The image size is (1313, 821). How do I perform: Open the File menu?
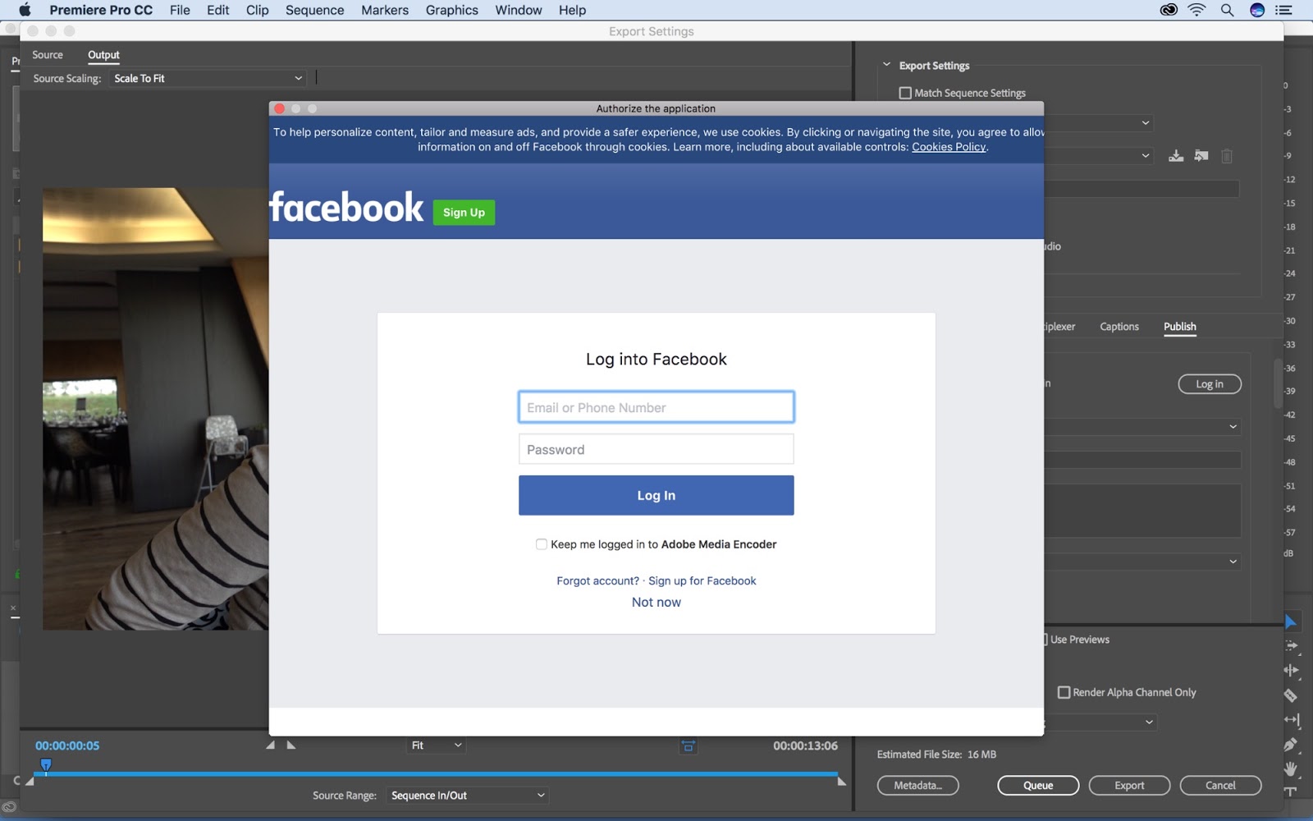click(180, 10)
